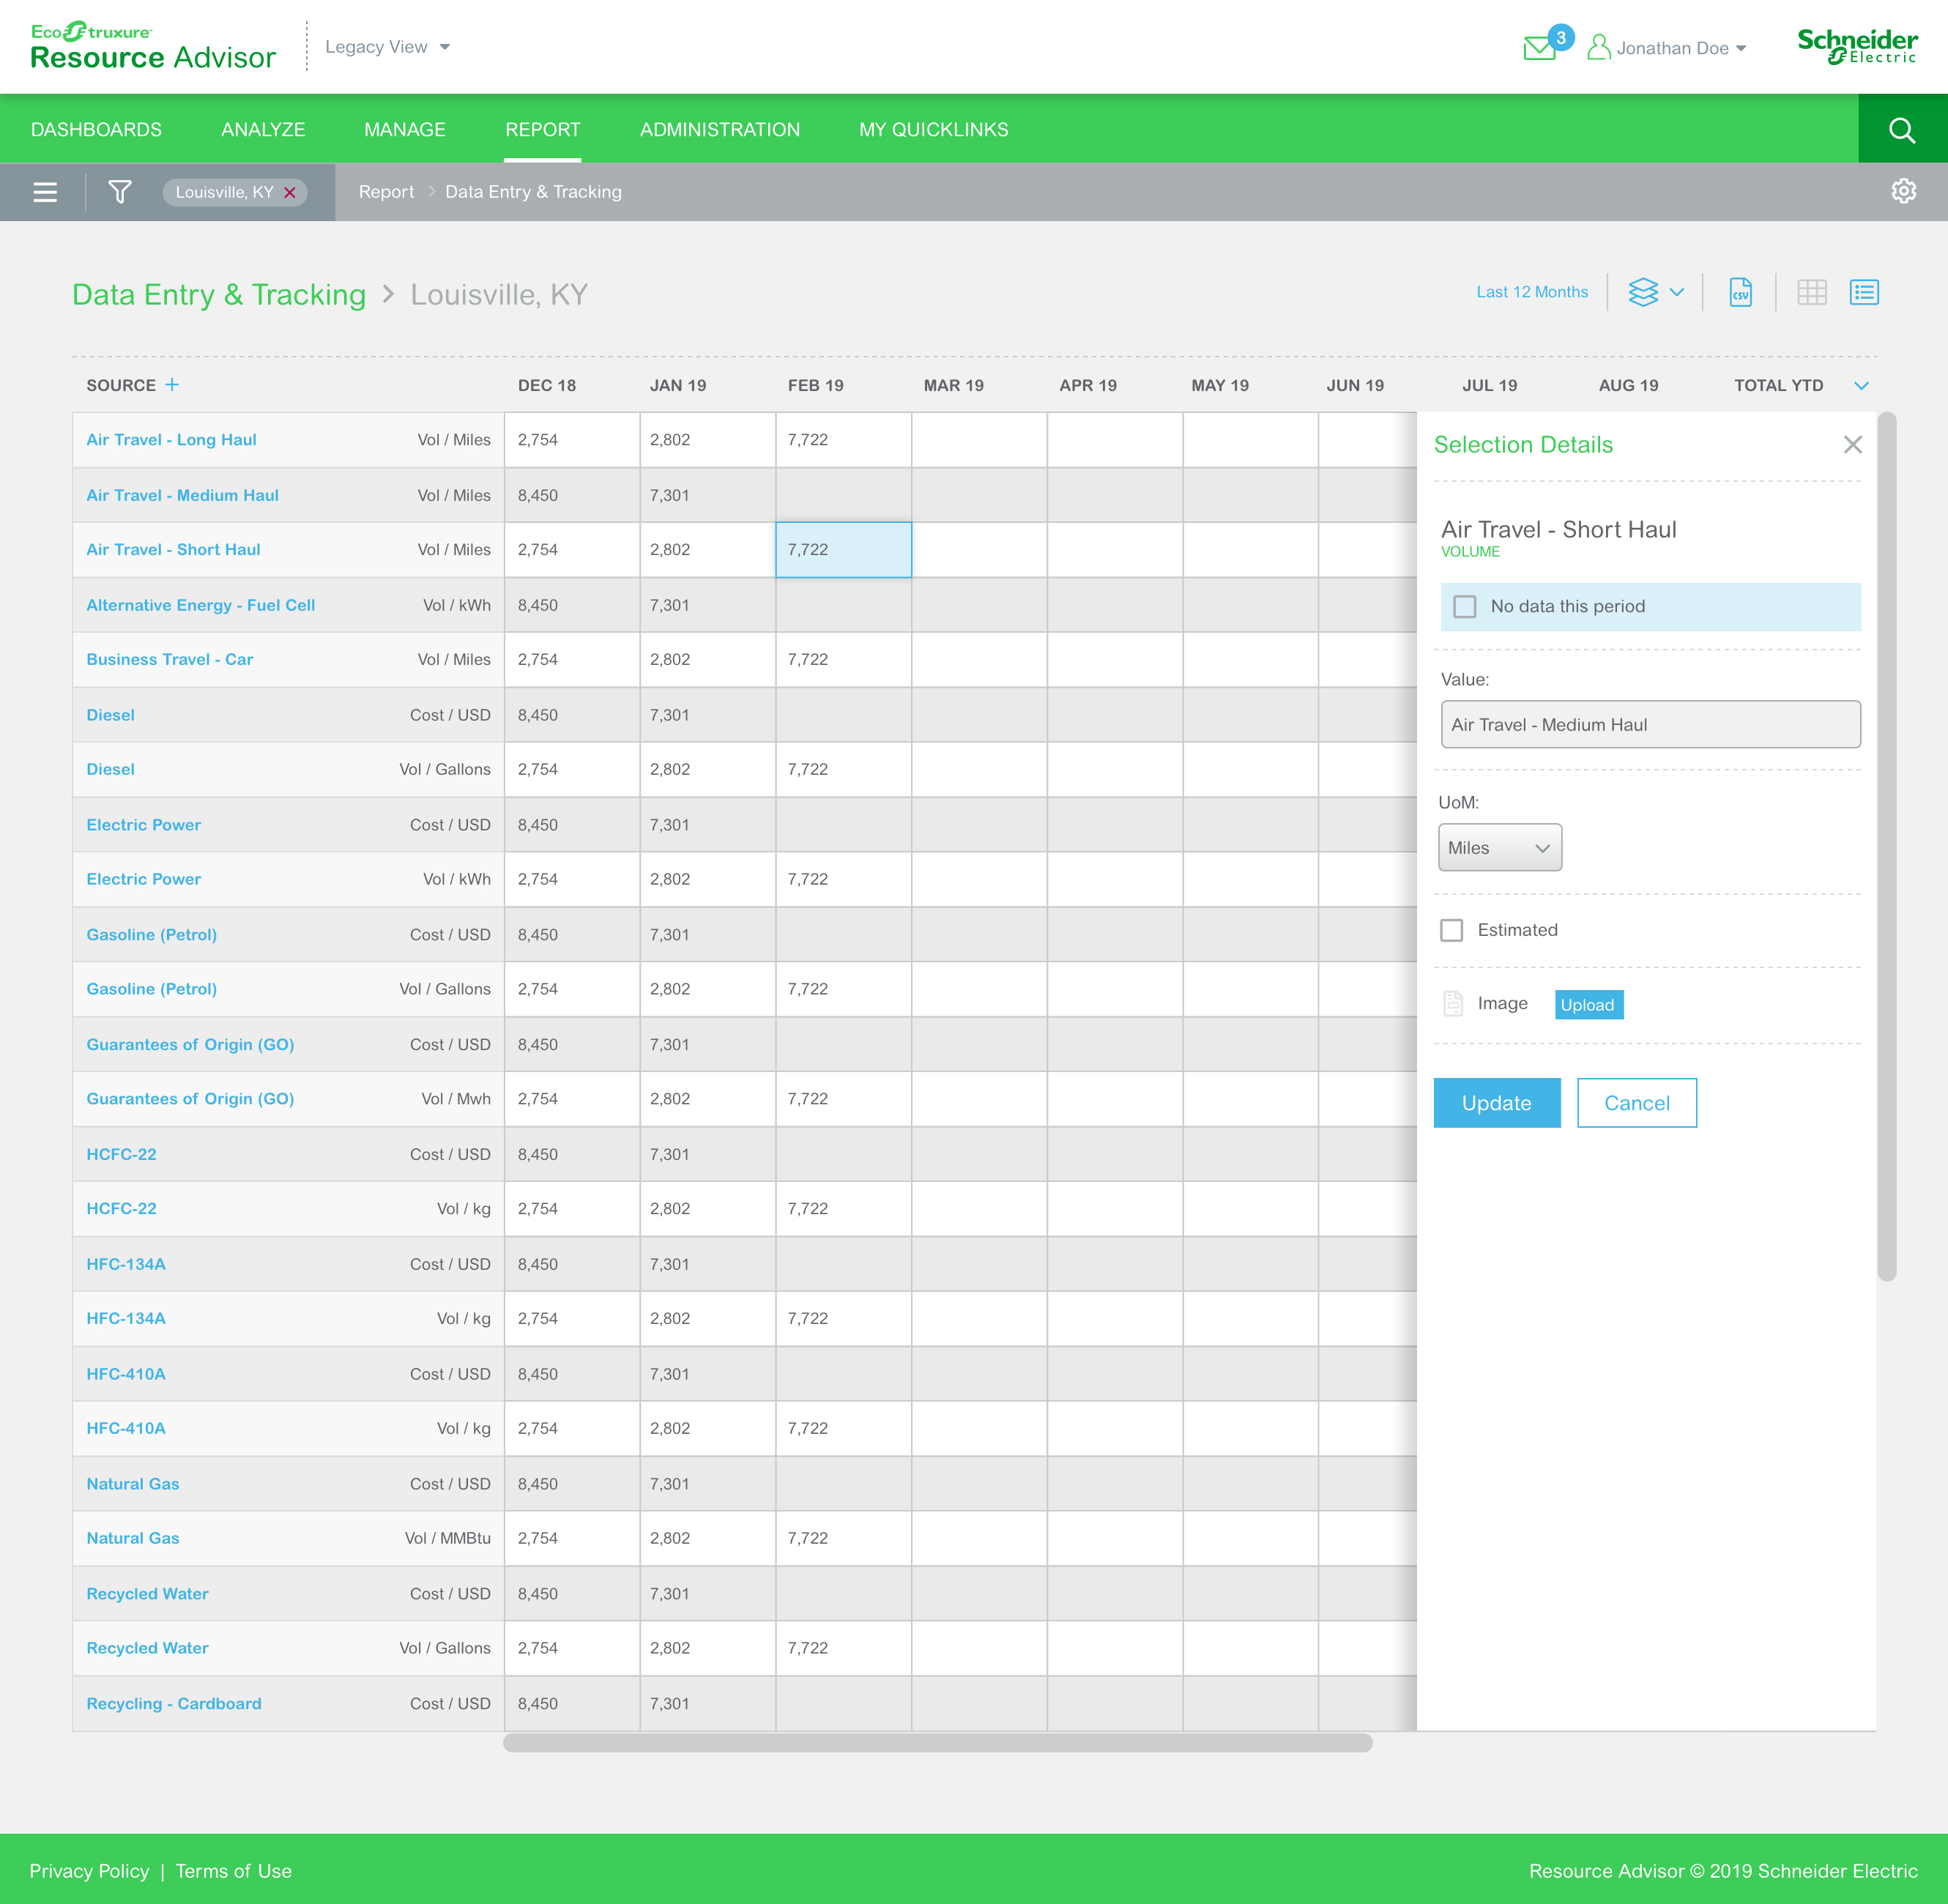Switch to list view icon
1948x1904 pixels.
click(1864, 292)
